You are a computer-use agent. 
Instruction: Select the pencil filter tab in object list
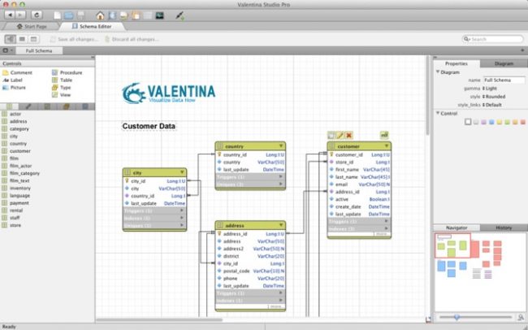pos(28,106)
